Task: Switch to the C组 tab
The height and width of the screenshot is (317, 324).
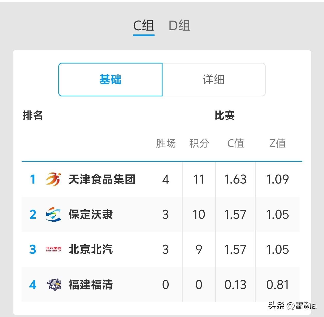Action: pos(143,26)
